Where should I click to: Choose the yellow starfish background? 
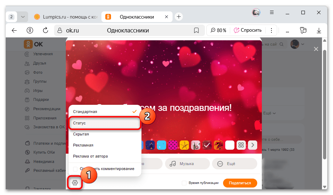[x=184, y=145]
